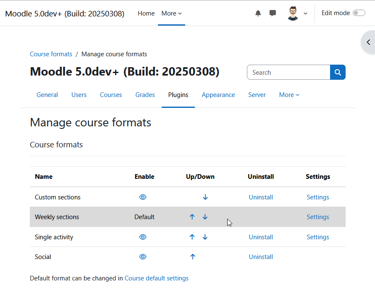
Task: Click the Uninstall column header
Action: click(261, 177)
